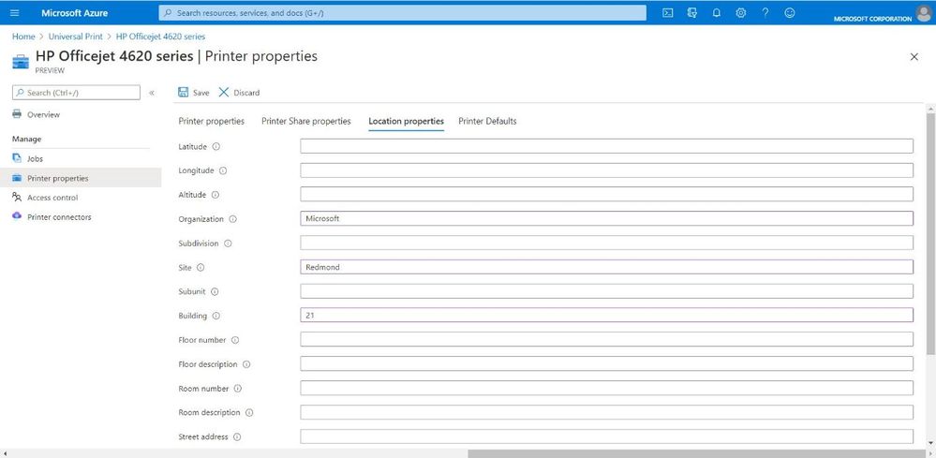This screenshot has width=936, height=458.
Task: Click the scroll down arrow
Action: click(x=930, y=443)
